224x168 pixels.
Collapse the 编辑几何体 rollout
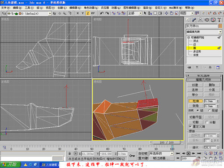[x=203, y=80]
